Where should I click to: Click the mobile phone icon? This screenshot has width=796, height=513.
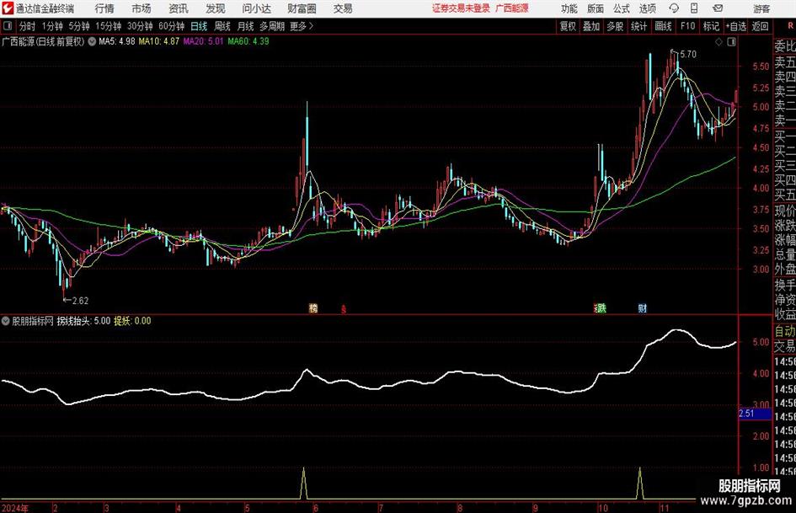(x=694, y=8)
